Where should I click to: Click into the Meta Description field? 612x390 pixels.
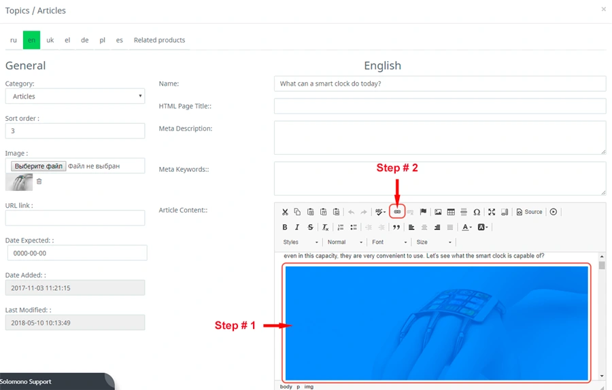pos(439,138)
